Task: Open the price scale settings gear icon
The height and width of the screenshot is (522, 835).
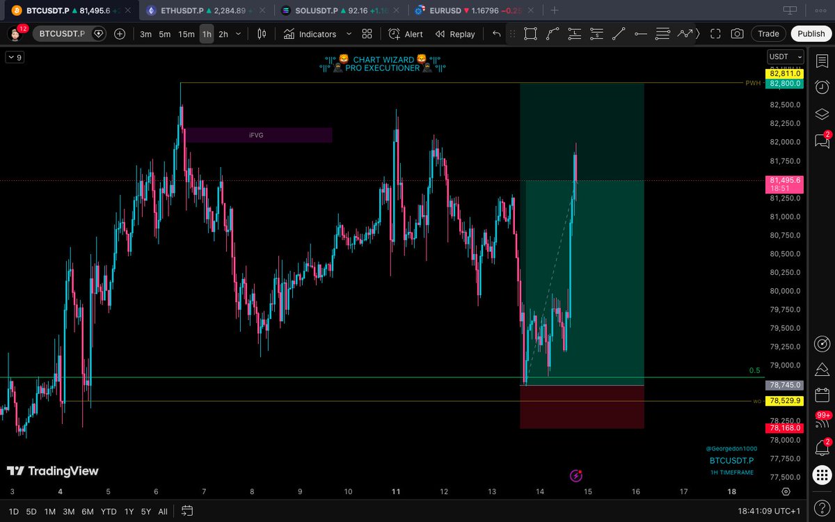Action: (x=786, y=491)
